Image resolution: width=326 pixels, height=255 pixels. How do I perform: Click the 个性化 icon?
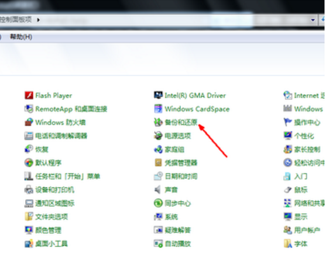(288, 136)
